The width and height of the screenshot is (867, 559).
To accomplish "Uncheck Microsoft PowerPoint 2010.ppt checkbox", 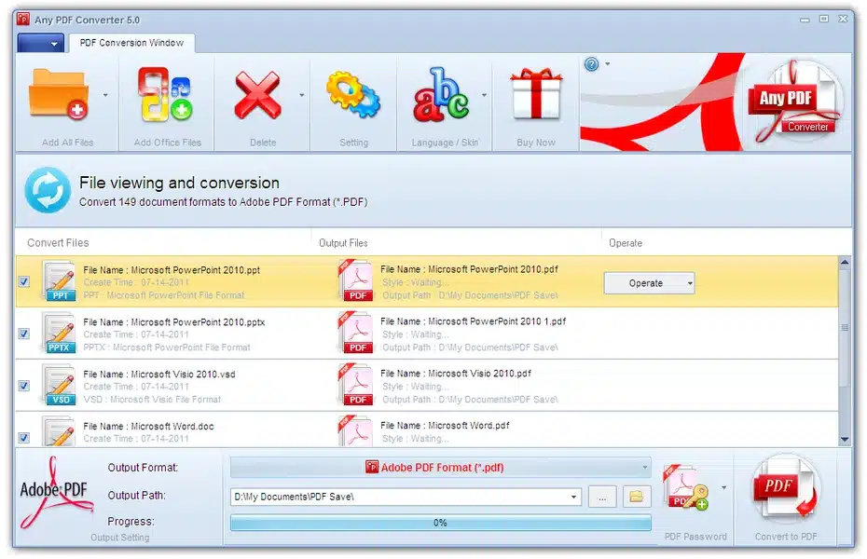I will (x=24, y=281).
